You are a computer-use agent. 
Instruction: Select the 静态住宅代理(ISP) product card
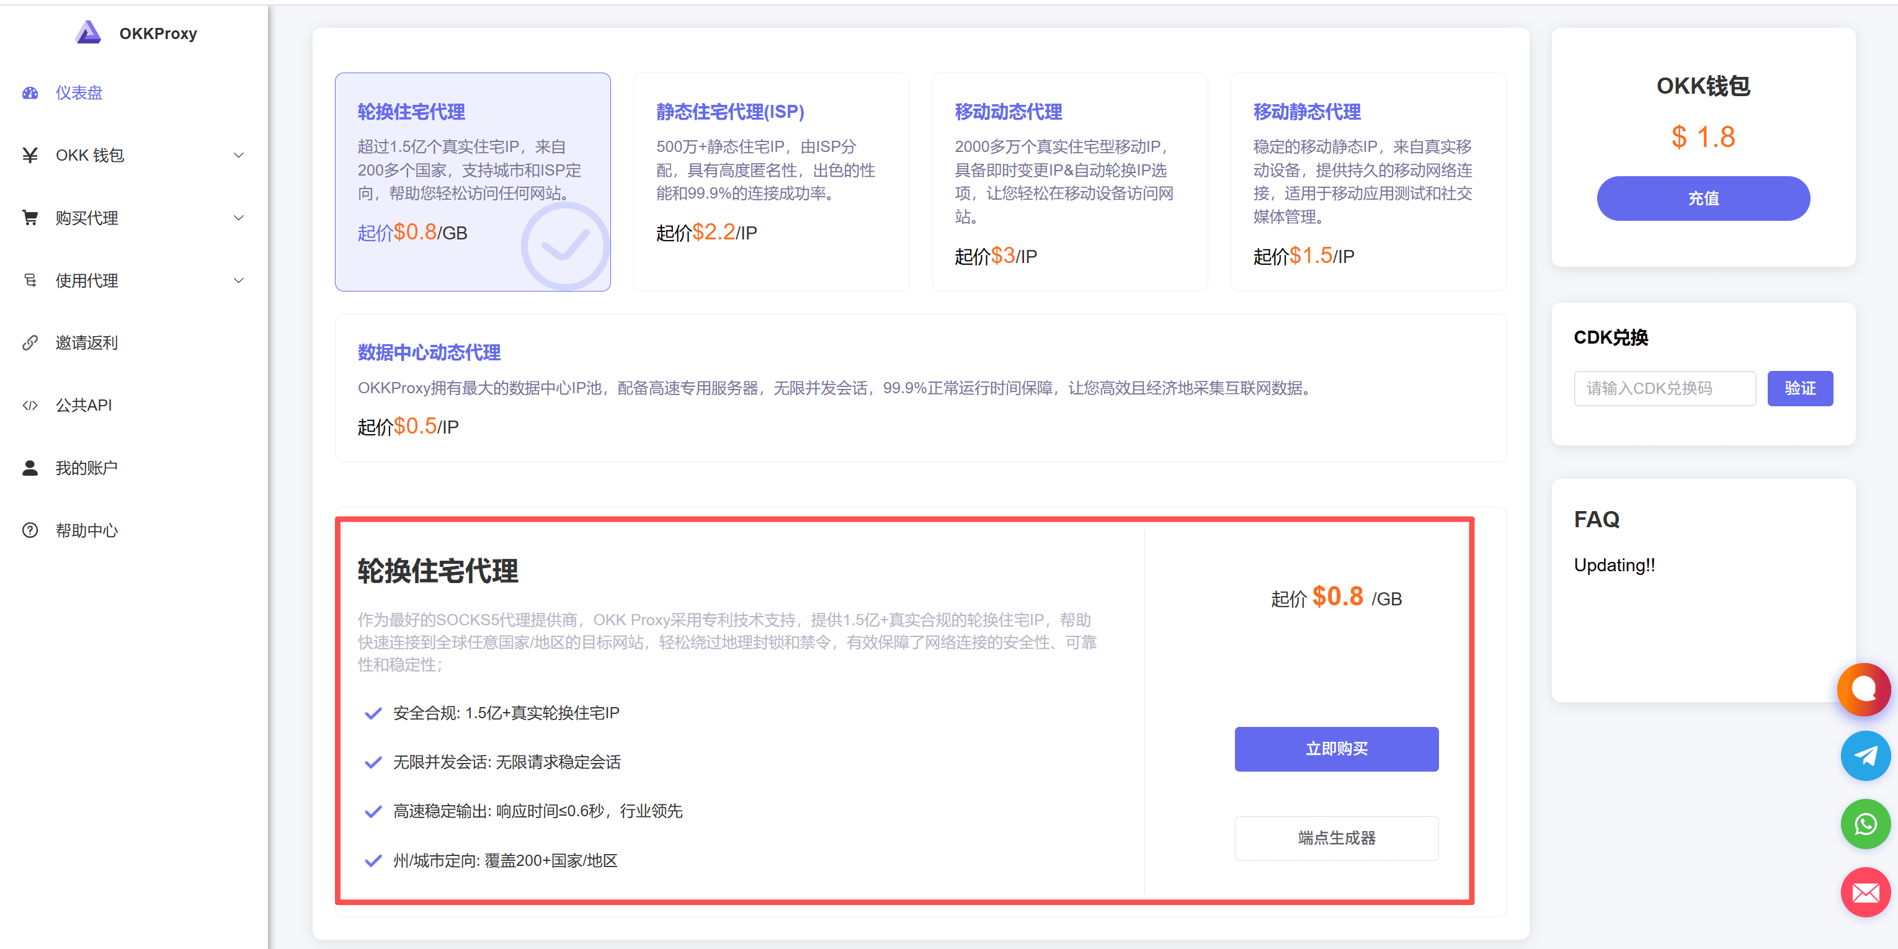coord(772,182)
